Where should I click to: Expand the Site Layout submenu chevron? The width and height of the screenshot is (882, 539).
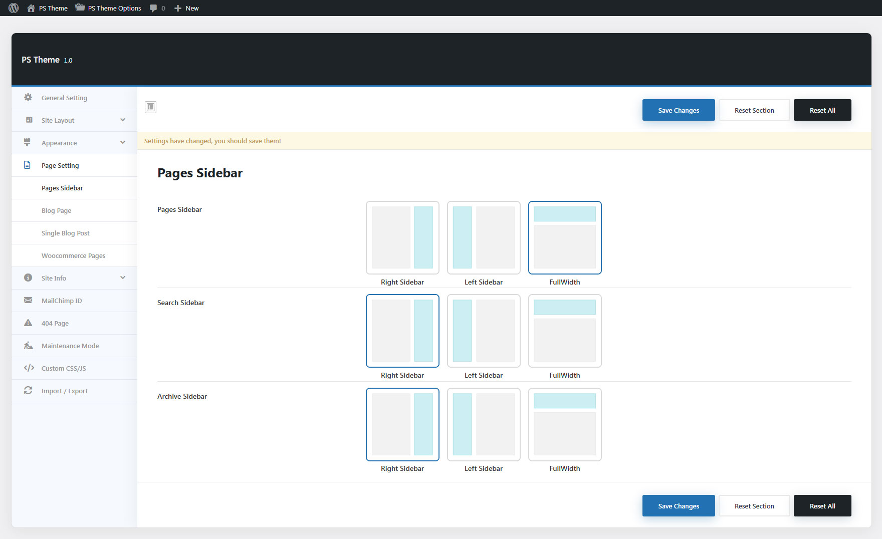point(123,120)
